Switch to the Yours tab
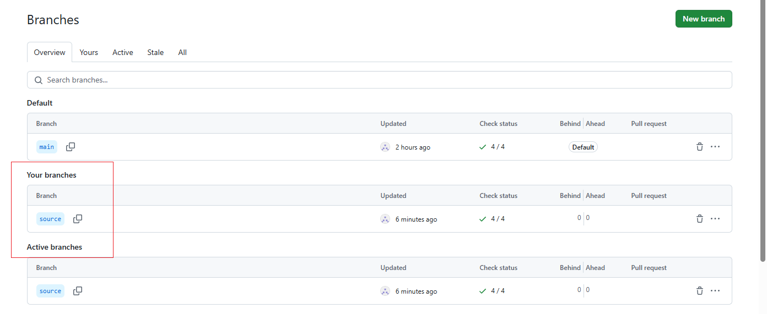767x314 pixels. tap(89, 52)
